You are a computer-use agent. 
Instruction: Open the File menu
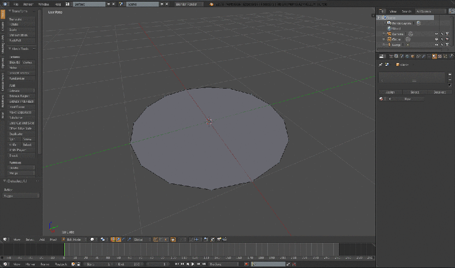tap(16, 4)
